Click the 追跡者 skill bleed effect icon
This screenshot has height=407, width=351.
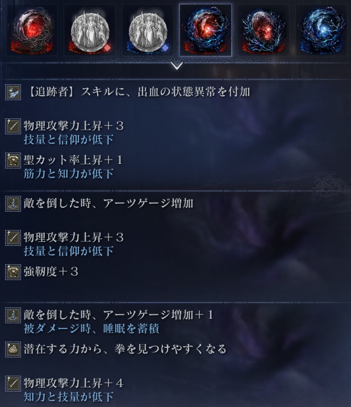(x=13, y=92)
